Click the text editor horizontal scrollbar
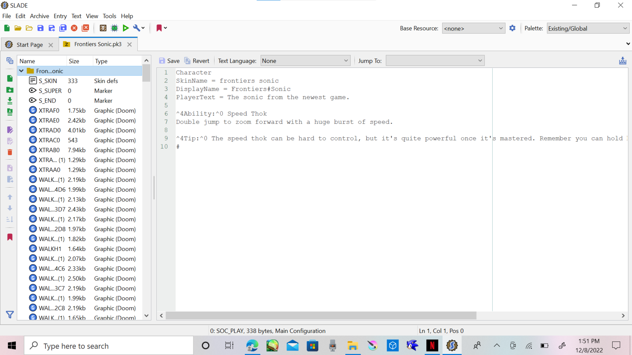Image resolution: width=632 pixels, height=355 pixels. point(321,316)
